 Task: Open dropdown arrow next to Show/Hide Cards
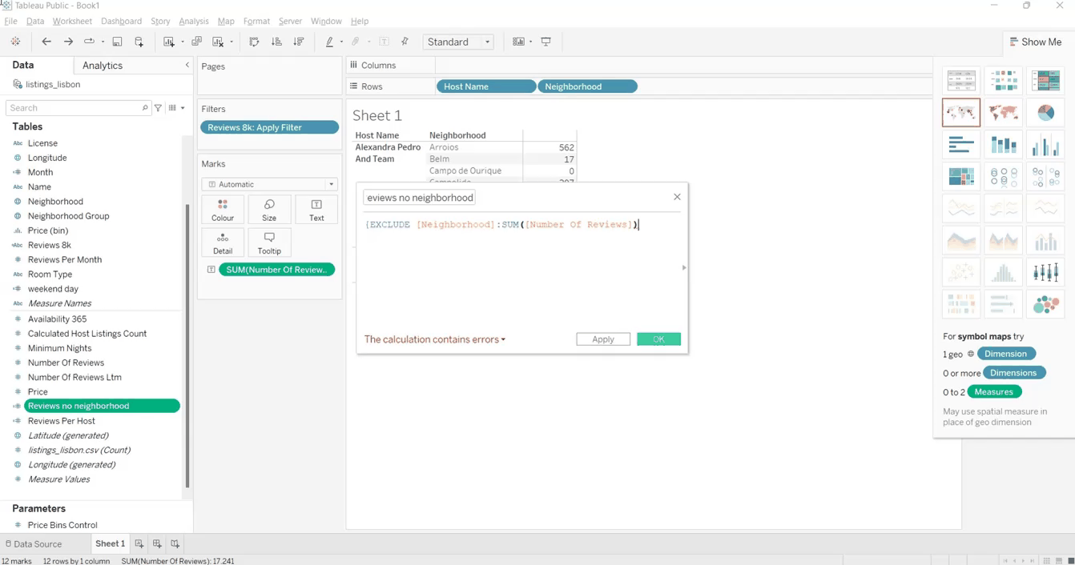[530, 42]
